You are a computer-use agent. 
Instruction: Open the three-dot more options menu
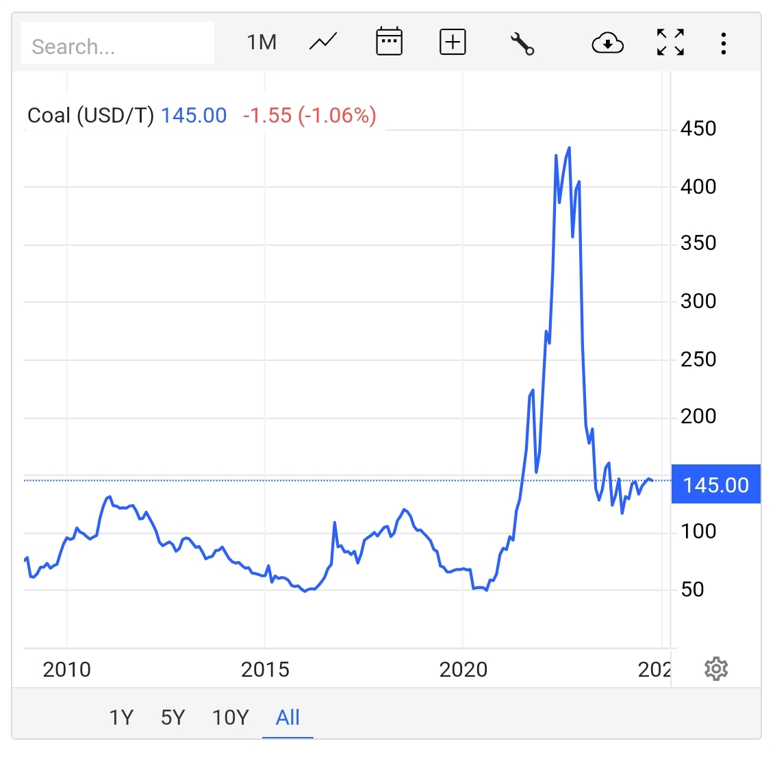(x=723, y=43)
